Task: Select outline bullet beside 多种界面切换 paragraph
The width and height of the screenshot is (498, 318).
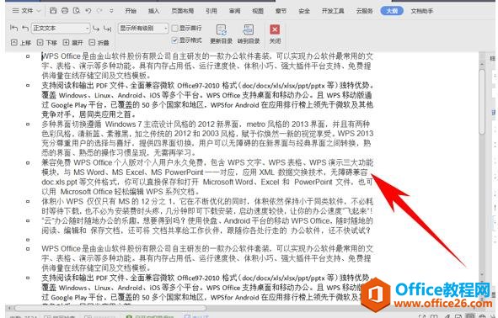Action: coord(28,124)
